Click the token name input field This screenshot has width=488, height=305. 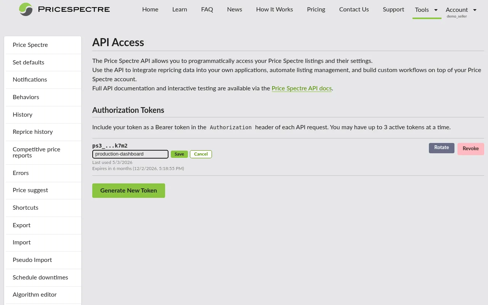[130, 154]
